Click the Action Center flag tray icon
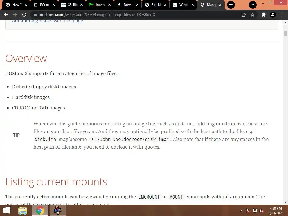This screenshot has width=288, height=216. [248, 211]
